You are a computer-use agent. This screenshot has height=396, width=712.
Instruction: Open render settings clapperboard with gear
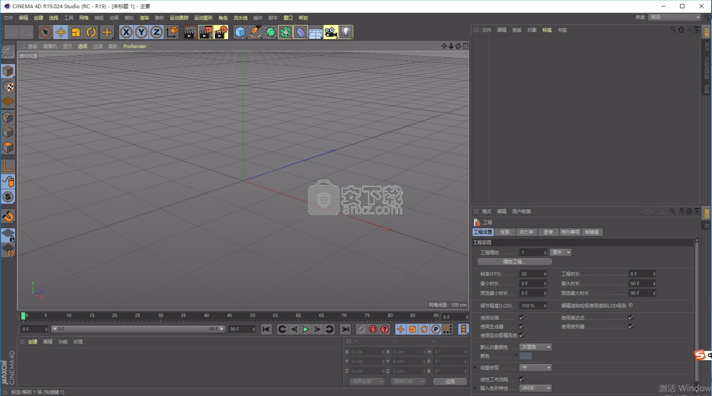coord(221,32)
